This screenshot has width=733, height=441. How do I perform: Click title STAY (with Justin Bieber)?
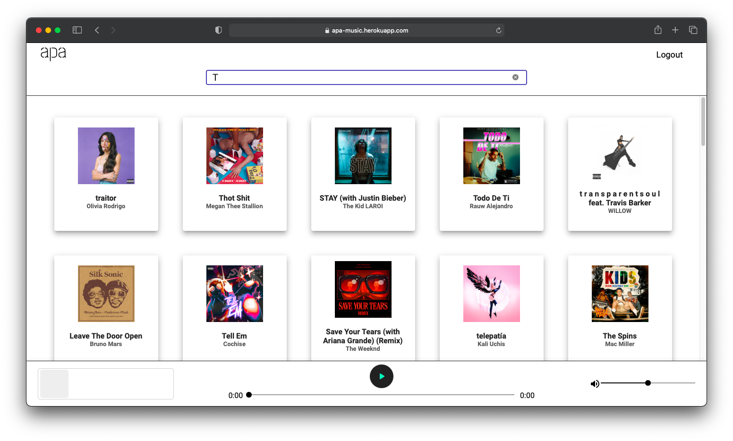tap(363, 198)
